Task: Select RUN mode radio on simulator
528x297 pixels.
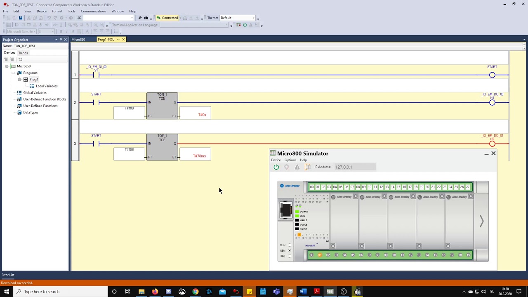Action: click(290, 245)
